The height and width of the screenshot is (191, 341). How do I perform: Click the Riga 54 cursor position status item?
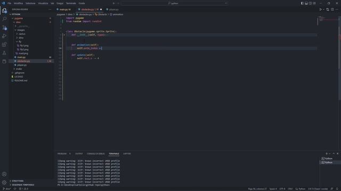[x=257, y=189]
